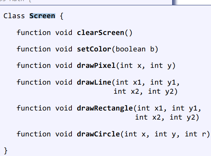
Task: Click the void keyword before setColor
Action: pos(64,49)
